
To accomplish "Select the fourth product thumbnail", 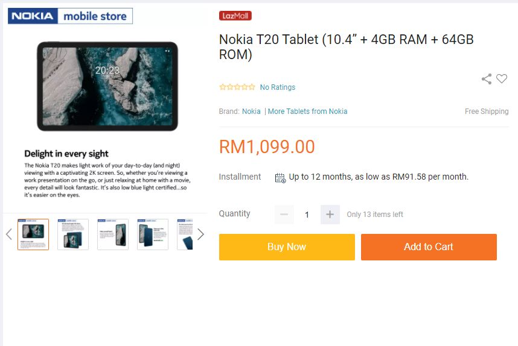I will tap(153, 234).
